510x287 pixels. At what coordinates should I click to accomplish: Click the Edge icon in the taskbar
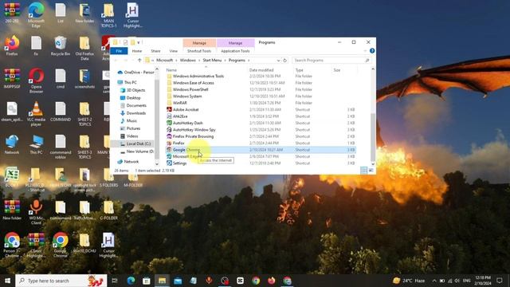[x=131, y=281]
